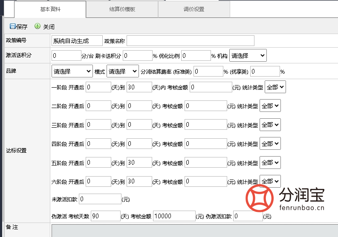Screen dimensions: 338x237
Task: Switch to the 基本资料 tab
Action: (x=50, y=9)
